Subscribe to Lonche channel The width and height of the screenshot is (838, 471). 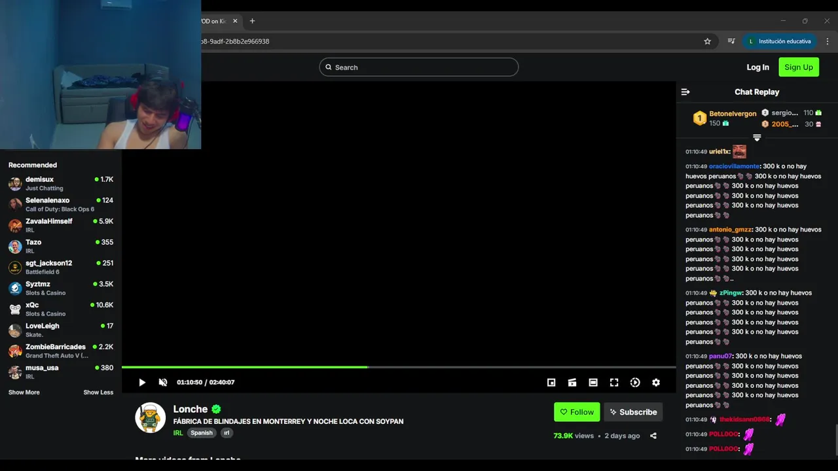point(633,412)
